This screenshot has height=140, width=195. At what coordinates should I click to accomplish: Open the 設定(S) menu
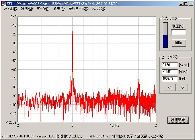(x=59, y=9)
